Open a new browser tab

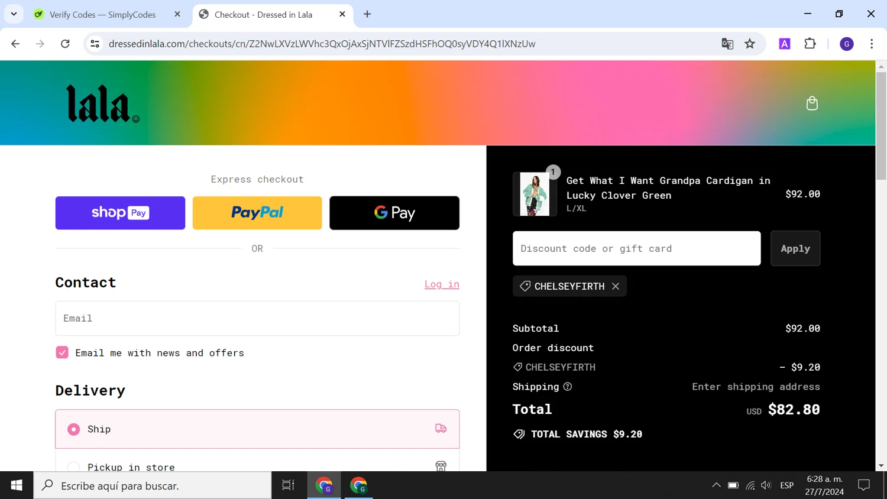click(367, 14)
